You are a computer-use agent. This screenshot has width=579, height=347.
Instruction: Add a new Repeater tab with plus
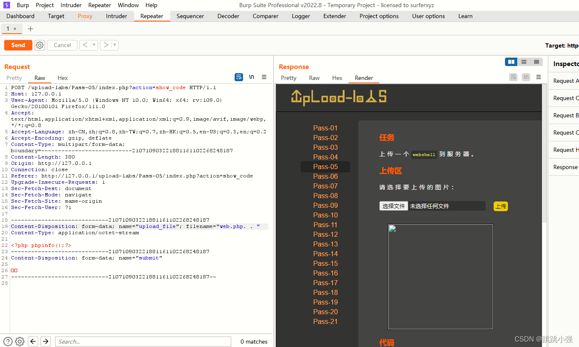[x=30, y=29]
